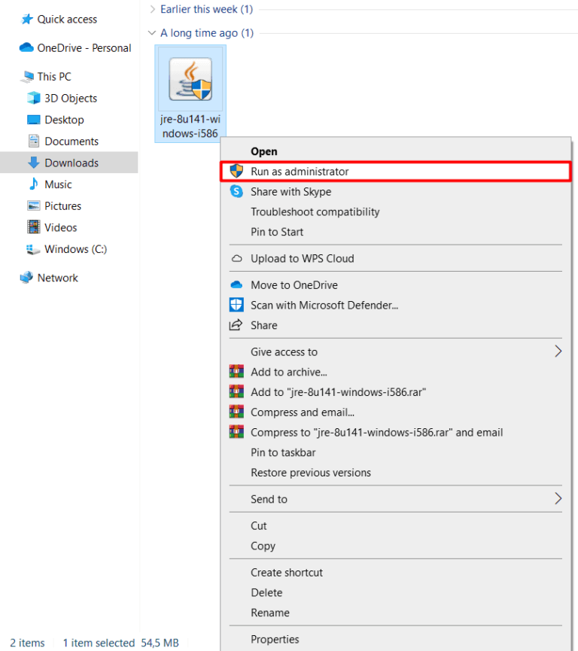This screenshot has width=578, height=651.
Task: Expand the Give access to submenu arrow
Action: click(x=558, y=351)
